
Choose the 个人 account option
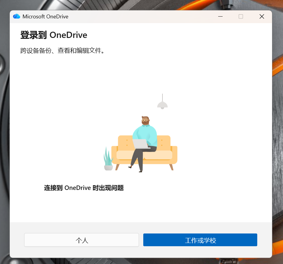[82, 240]
